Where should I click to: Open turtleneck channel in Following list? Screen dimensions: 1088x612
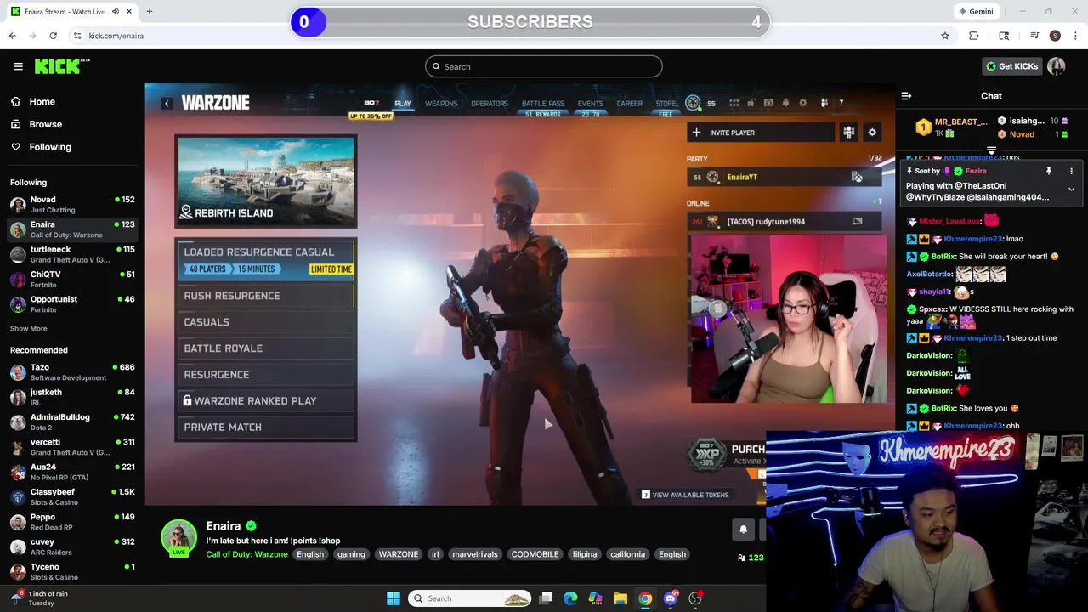tap(72, 254)
